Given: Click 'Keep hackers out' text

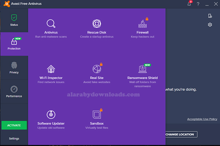Looking at the screenshot, I should (x=142, y=37).
